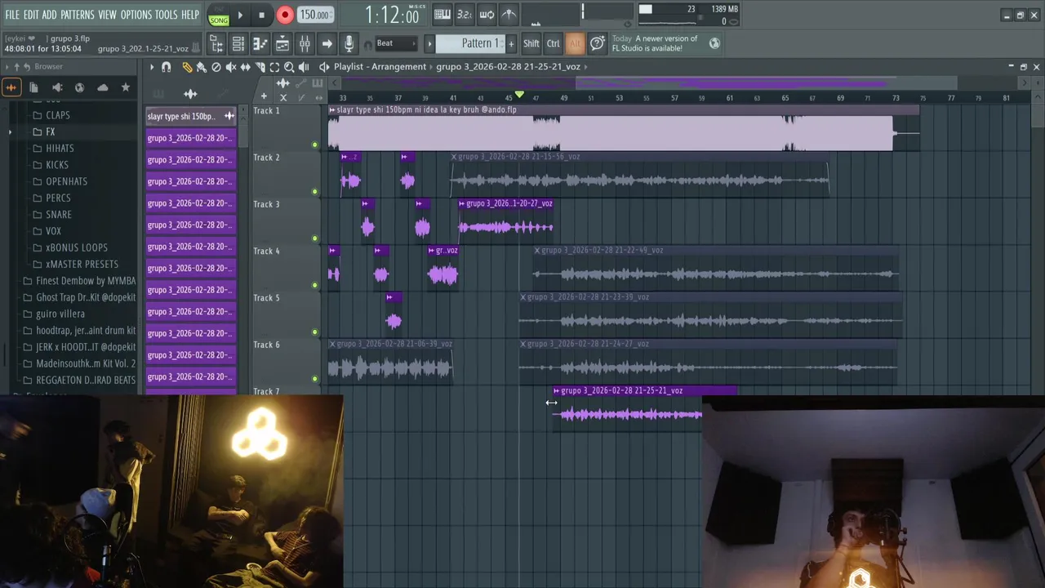The height and width of the screenshot is (588, 1045).
Task: Mute Track 3 with its green LED
Action: pyautogui.click(x=314, y=238)
